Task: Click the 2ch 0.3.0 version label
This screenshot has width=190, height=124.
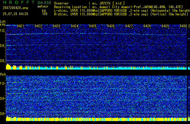Action: 44,2
